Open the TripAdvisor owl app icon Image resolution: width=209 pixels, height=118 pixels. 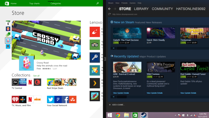pyautogui.click(x=95, y=45)
